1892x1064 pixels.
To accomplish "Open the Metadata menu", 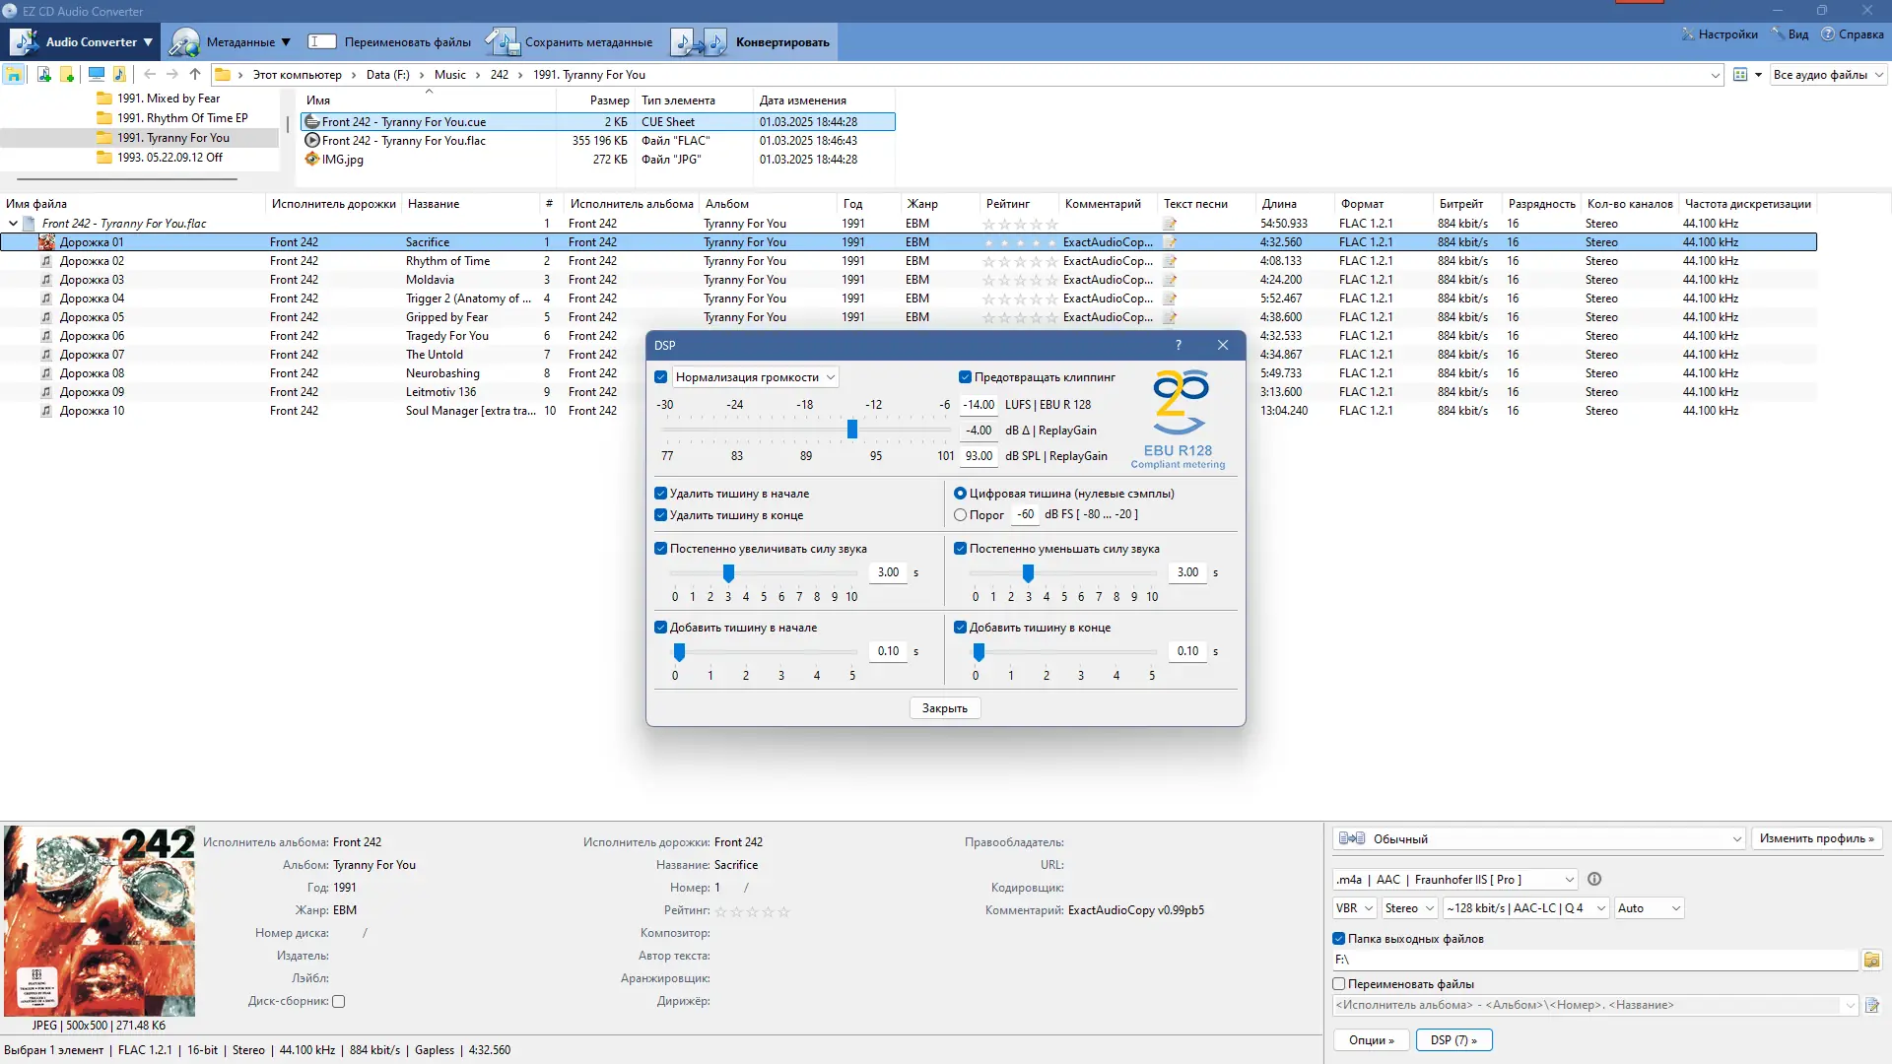I will click(231, 41).
